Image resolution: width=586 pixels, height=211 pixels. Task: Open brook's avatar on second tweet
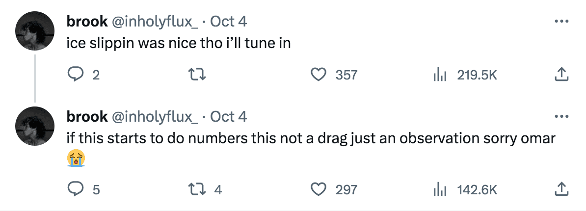(35, 126)
